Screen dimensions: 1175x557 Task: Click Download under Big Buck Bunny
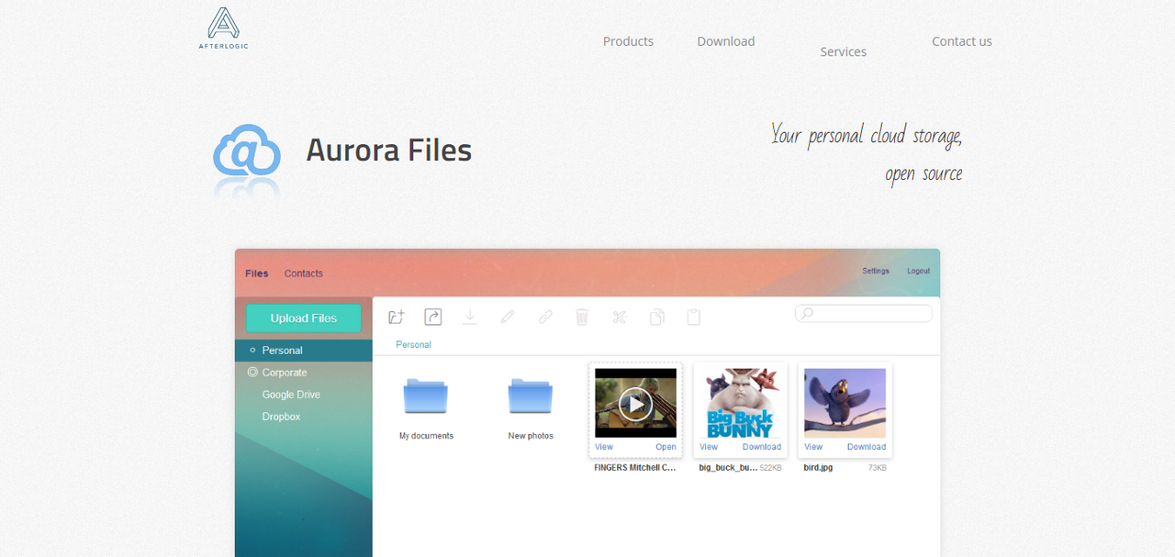(762, 447)
